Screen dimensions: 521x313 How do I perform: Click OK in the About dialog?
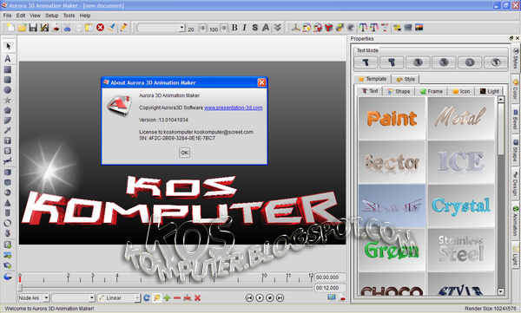(x=184, y=153)
